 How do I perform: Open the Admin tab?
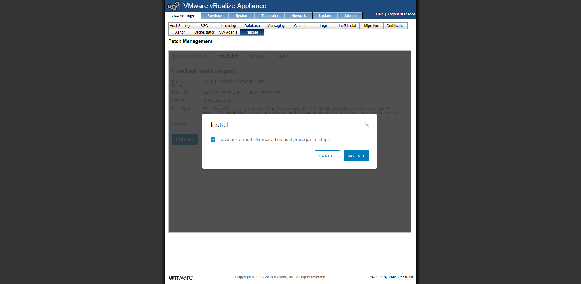coord(350,16)
